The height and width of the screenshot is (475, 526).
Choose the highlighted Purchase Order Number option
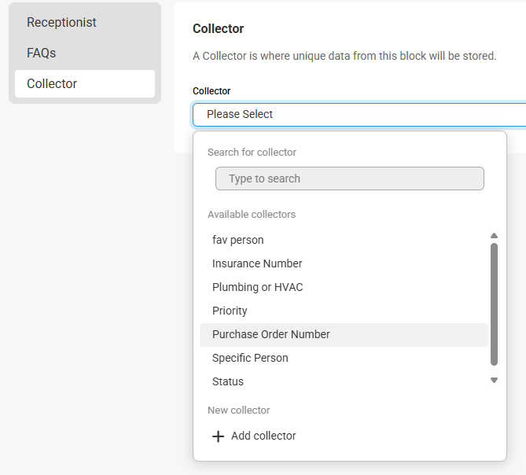(344, 335)
